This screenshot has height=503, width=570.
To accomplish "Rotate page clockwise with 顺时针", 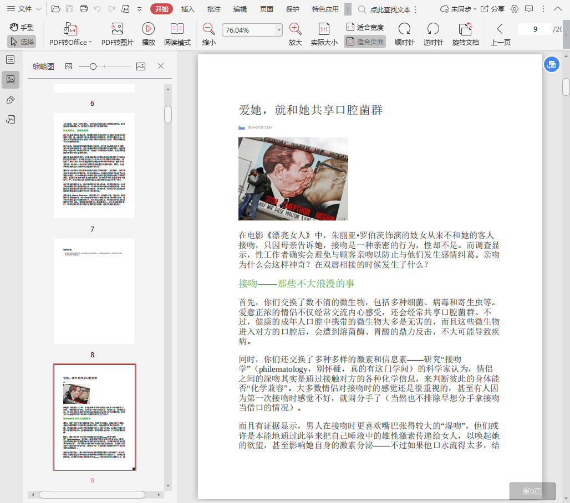I will [x=404, y=29].
